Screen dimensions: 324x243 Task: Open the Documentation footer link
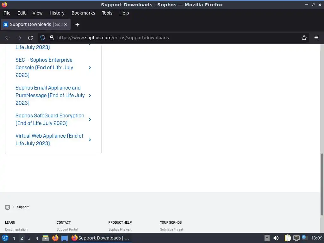click(16, 230)
